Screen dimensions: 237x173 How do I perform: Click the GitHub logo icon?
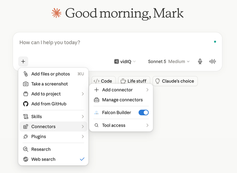pyautogui.click(x=26, y=104)
